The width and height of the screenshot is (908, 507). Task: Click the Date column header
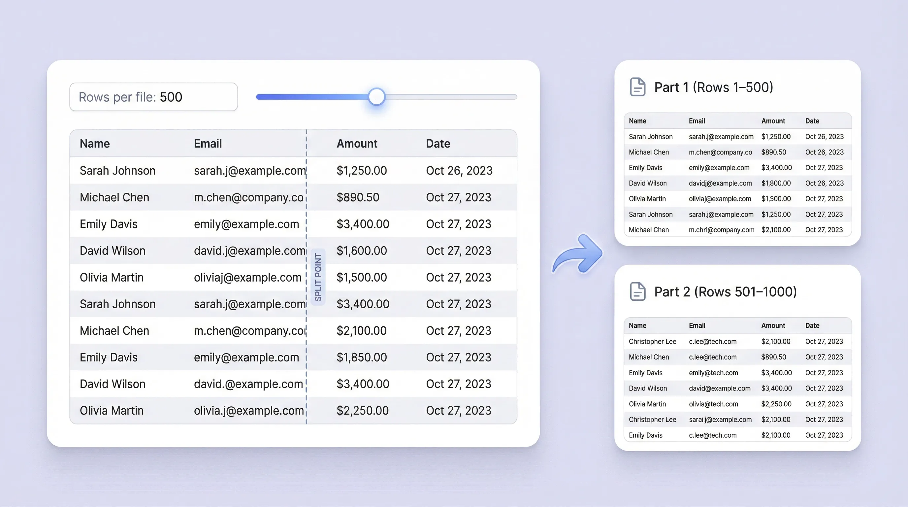click(x=438, y=143)
